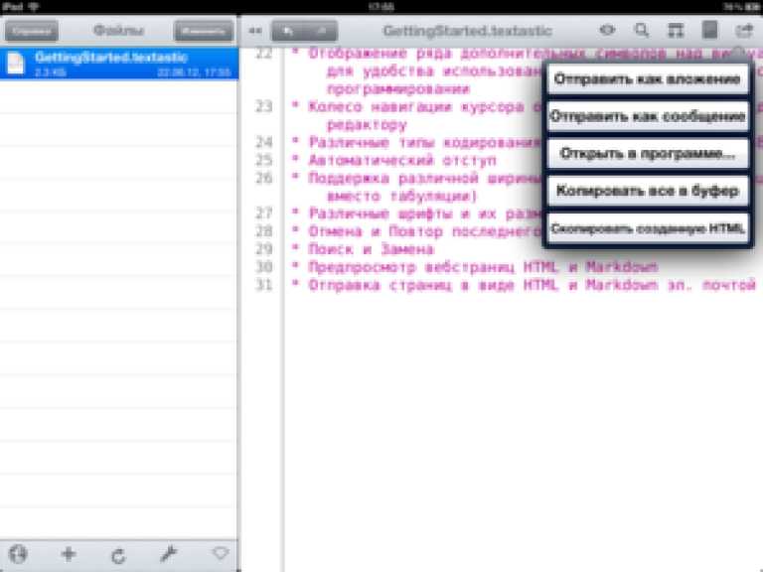Refresh the file list with the circular arrow
The width and height of the screenshot is (763, 572).
[x=118, y=555]
